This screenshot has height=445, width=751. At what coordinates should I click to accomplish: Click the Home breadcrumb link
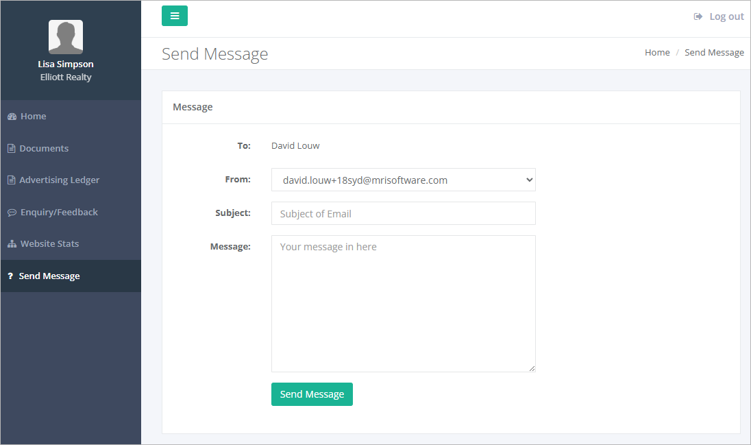click(656, 52)
